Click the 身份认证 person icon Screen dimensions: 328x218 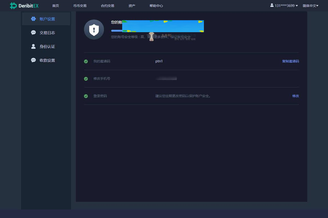[33, 46]
